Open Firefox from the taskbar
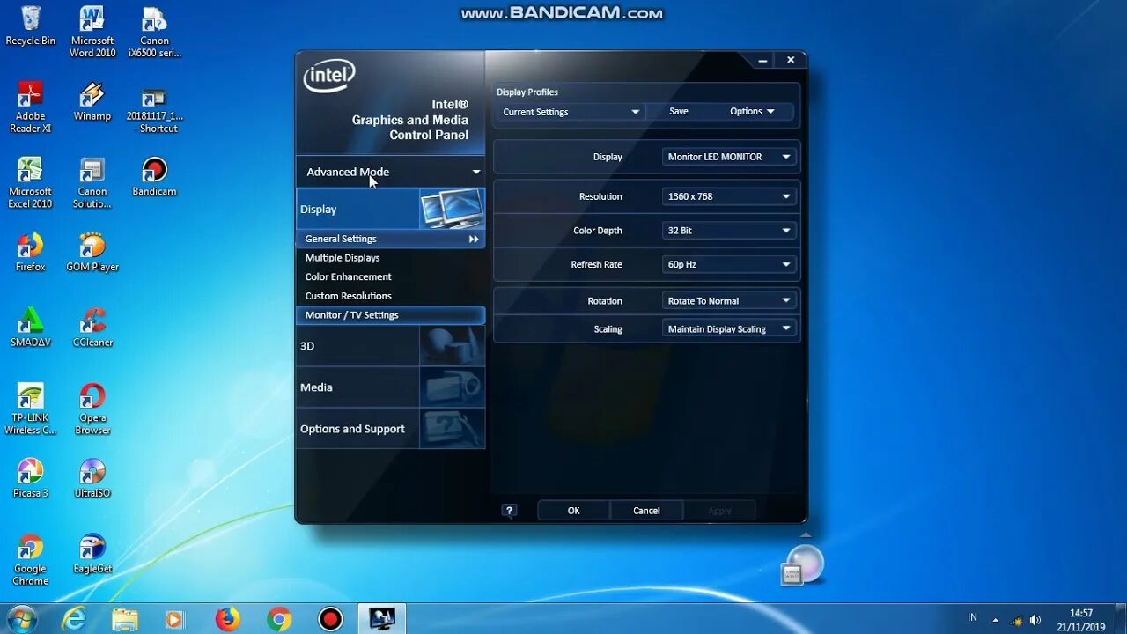The width and height of the screenshot is (1127, 634). click(227, 620)
